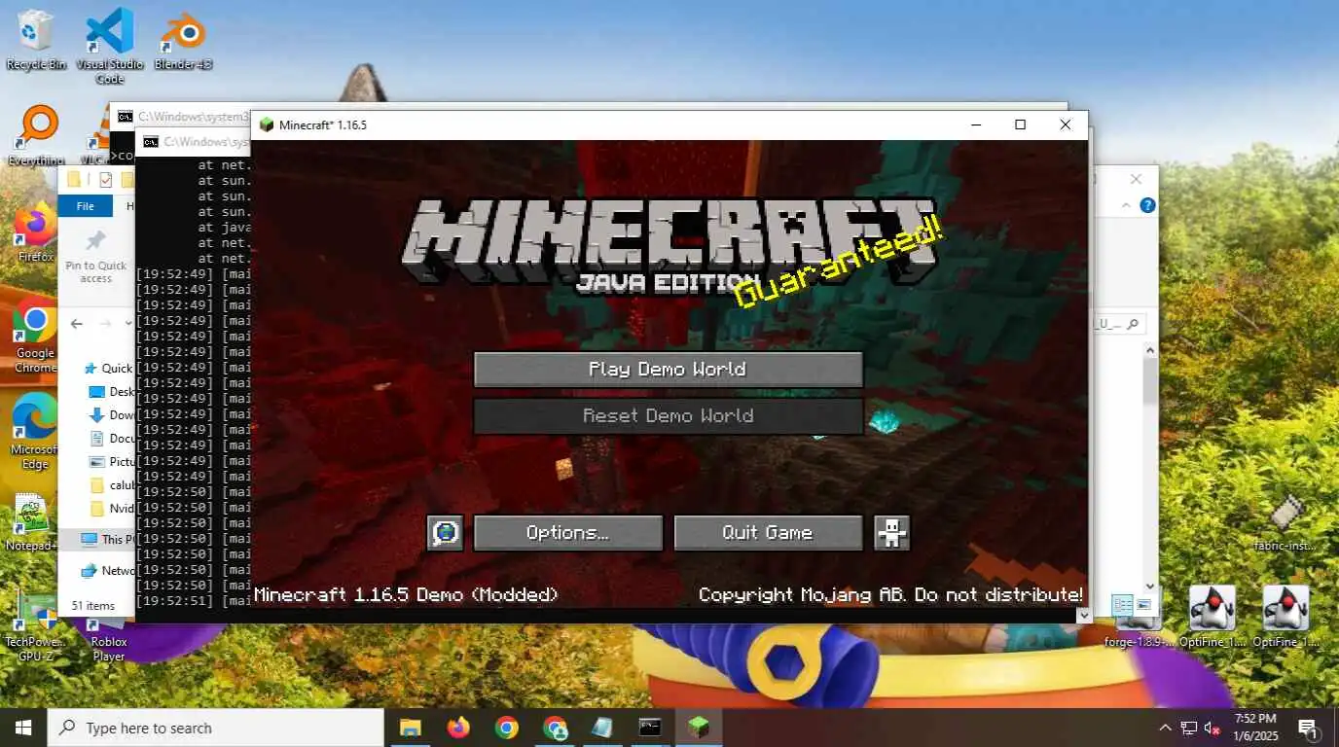Open the notebook app icon on taskbar
Viewport: 1339px width, 747px height.
(x=602, y=728)
